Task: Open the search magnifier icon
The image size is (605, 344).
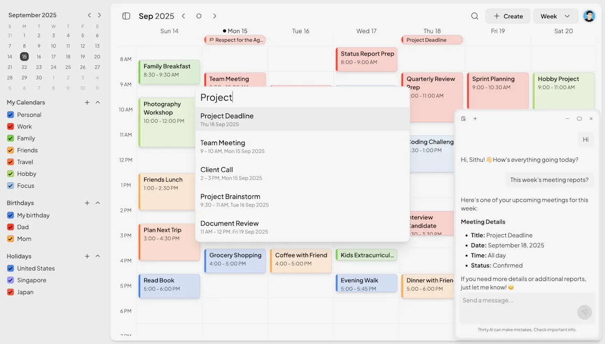Action: pos(474,16)
